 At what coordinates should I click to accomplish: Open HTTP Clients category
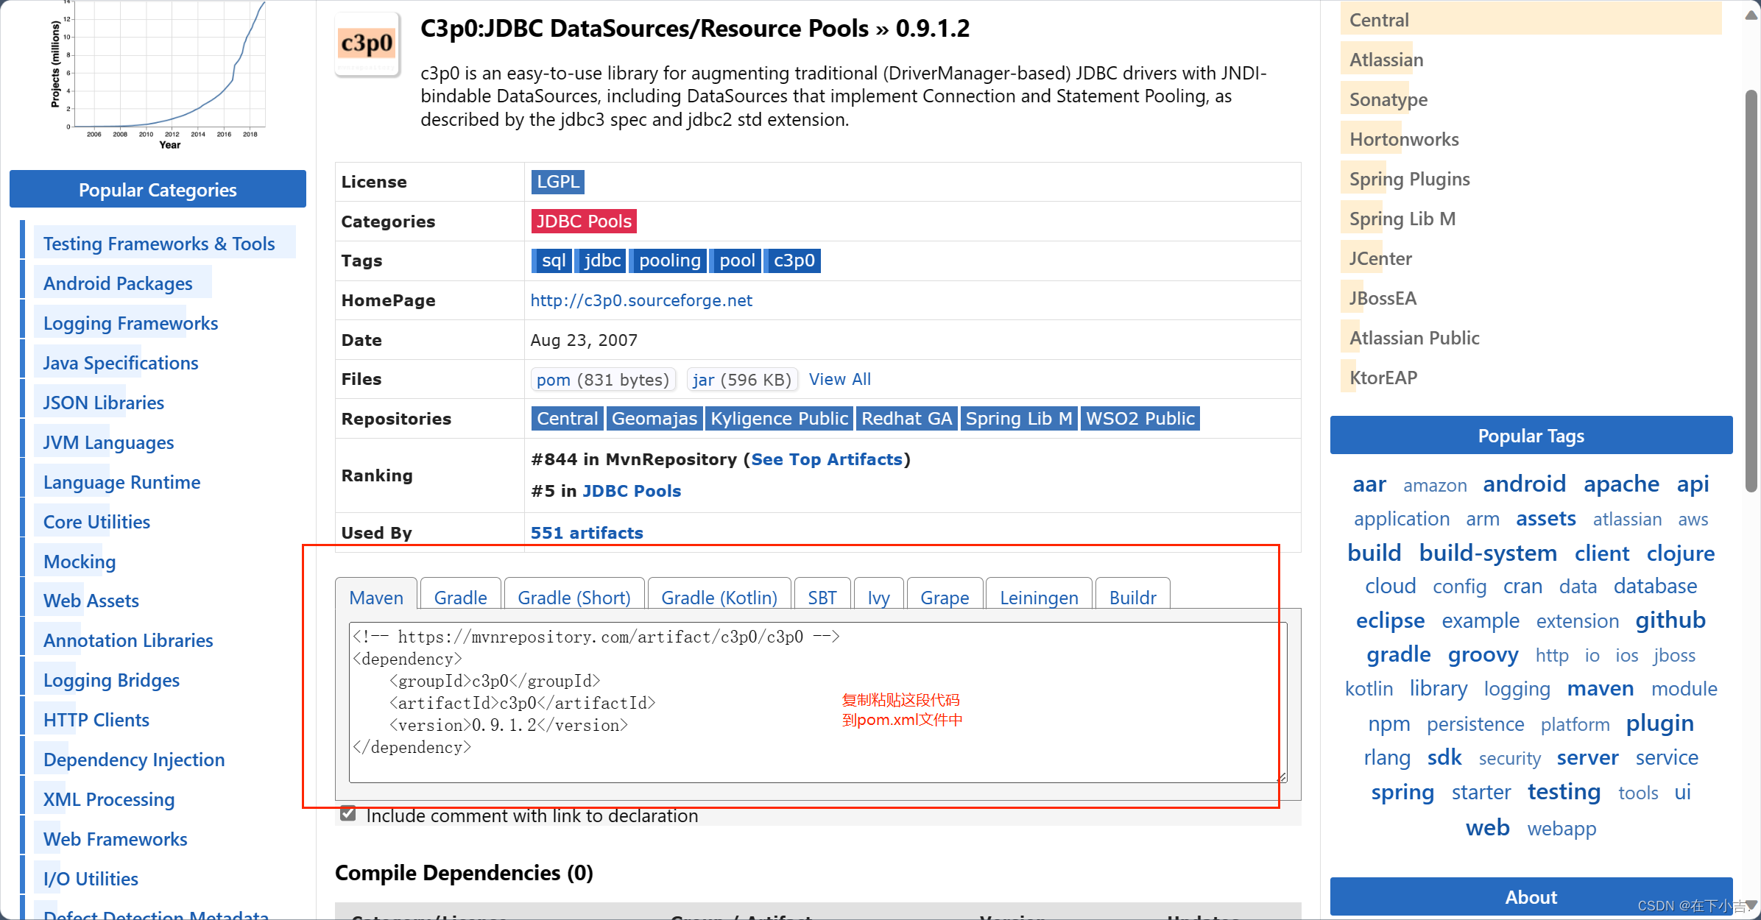(96, 720)
